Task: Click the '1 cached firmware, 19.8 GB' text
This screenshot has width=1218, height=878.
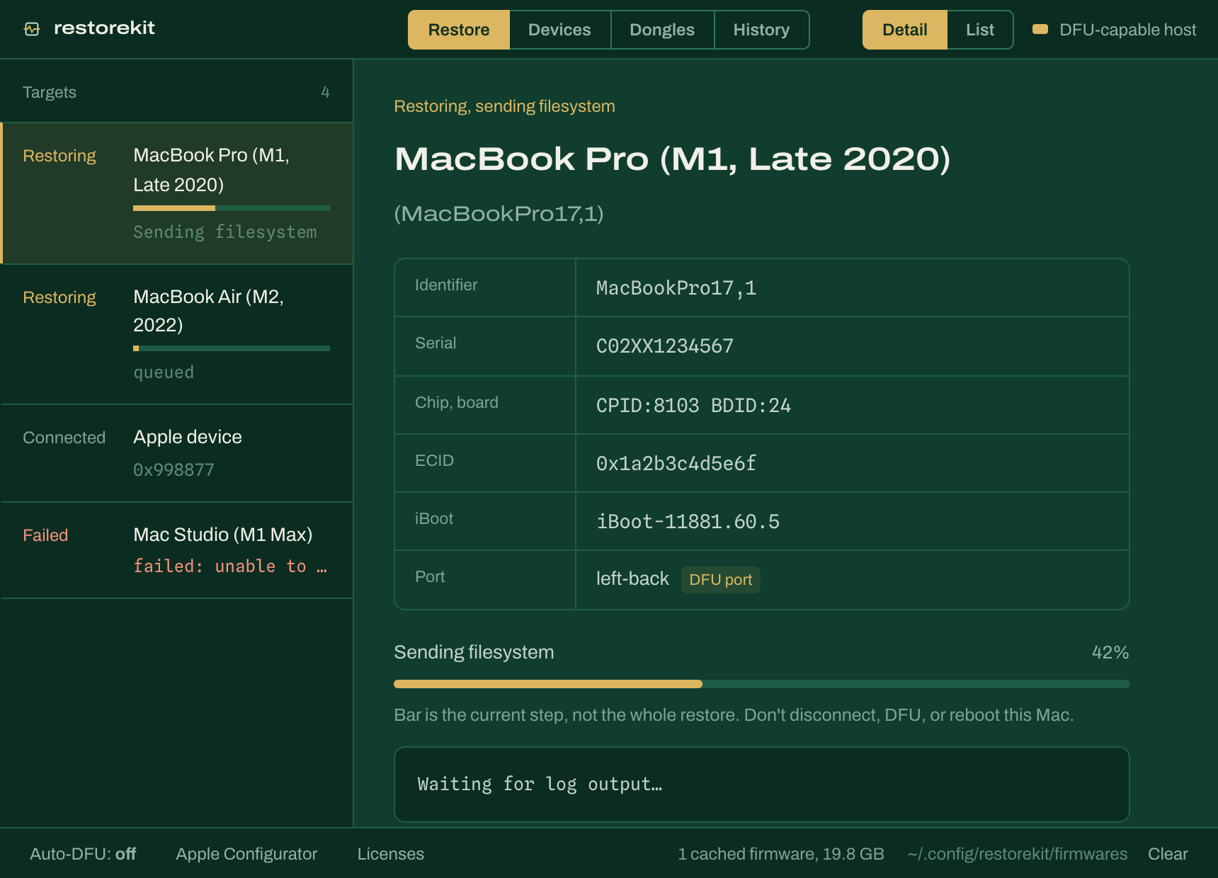Action: (781, 854)
